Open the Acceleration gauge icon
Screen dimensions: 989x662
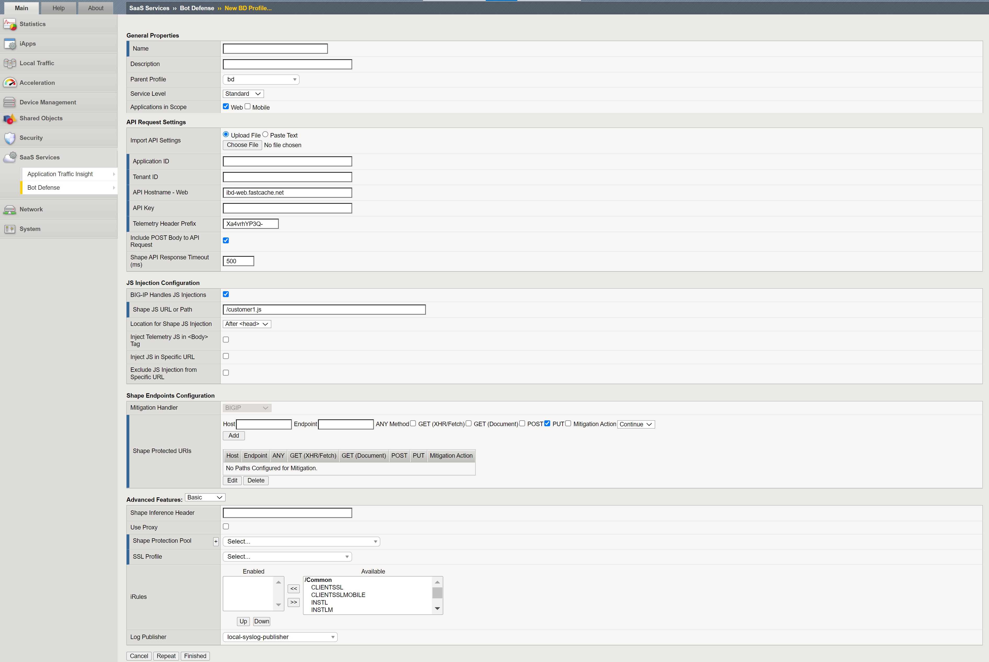(10, 83)
